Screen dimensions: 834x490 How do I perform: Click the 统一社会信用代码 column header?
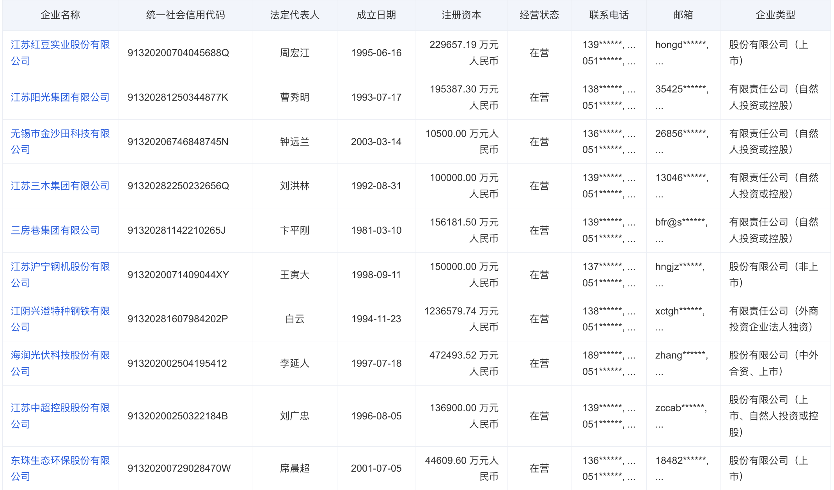coord(186,15)
